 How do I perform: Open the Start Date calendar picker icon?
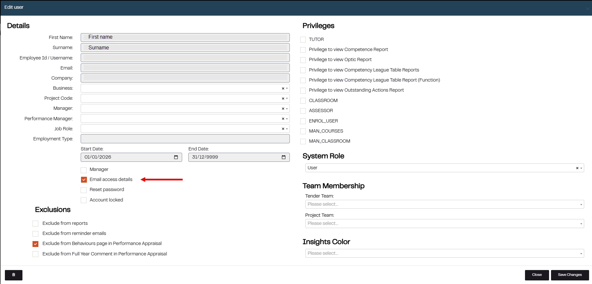coord(176,157)
